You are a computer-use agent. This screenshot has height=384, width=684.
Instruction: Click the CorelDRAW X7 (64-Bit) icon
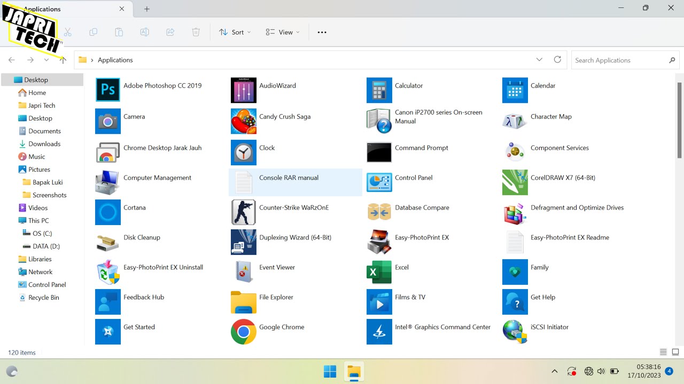515,182
